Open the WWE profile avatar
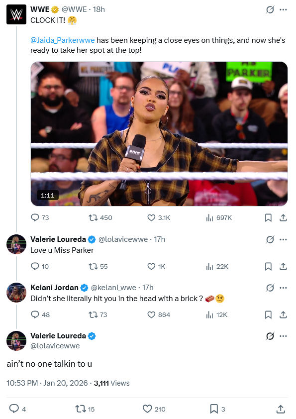 pyautogui.click(x=16, y=14)
